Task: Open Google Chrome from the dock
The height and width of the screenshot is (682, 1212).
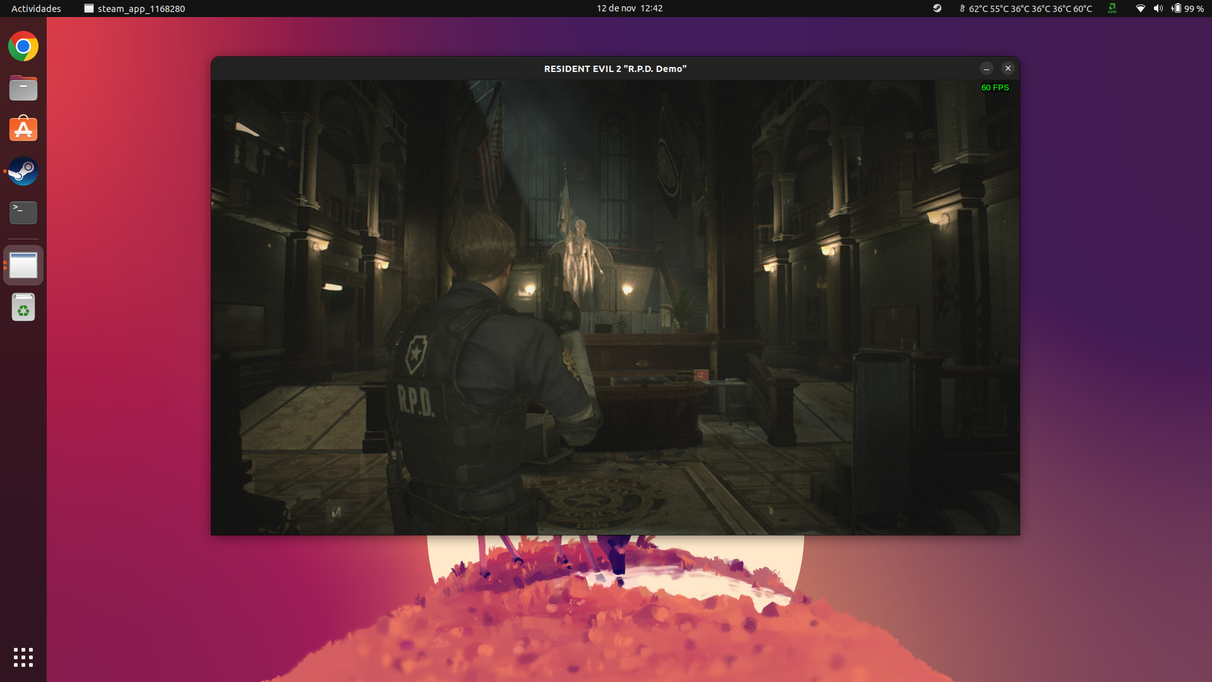Action: (23, 46)
